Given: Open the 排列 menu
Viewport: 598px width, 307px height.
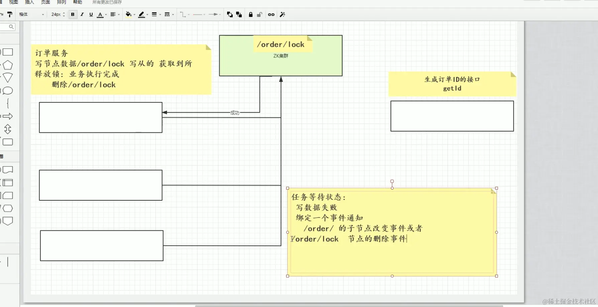Looking at the screenshot, I should pyautogui.click(x=62, y=2).
